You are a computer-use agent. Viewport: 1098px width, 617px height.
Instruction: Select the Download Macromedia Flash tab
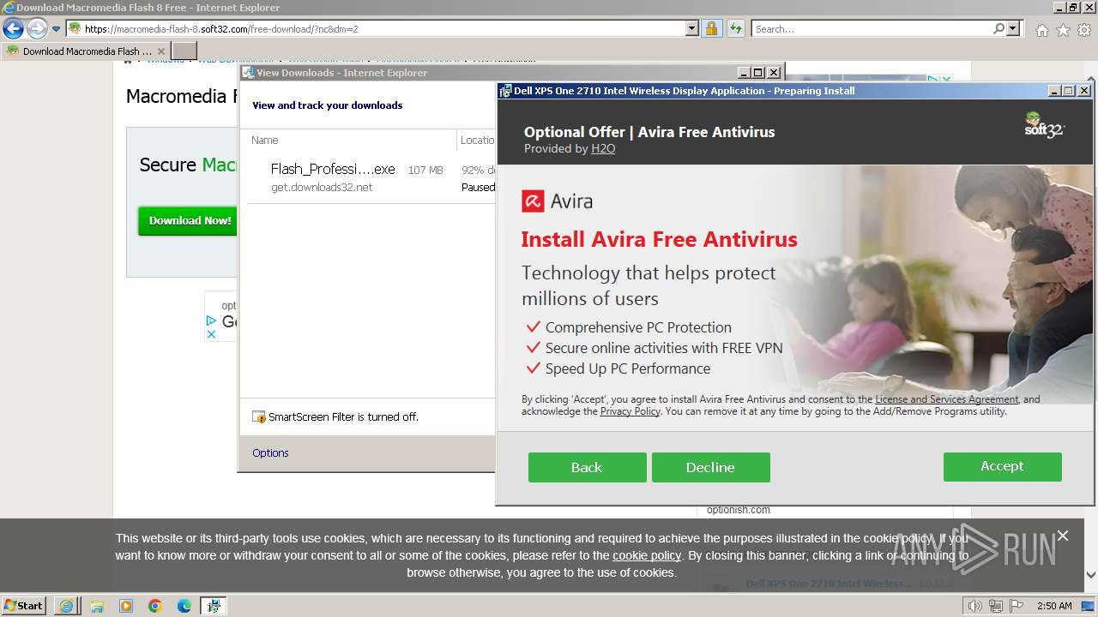[x=86, y=51]
